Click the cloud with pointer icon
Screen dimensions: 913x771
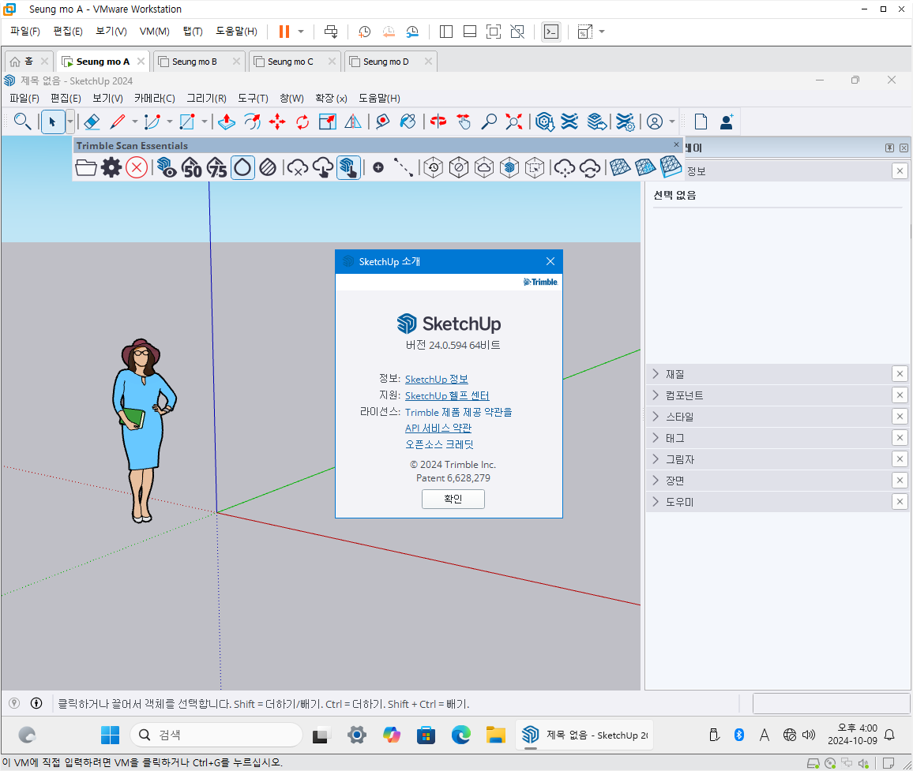[323, 167]
